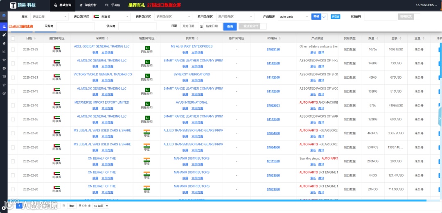Check the row dated 2025-03-10
This screenshot has height=213, width=442.
tap(13, 105)
